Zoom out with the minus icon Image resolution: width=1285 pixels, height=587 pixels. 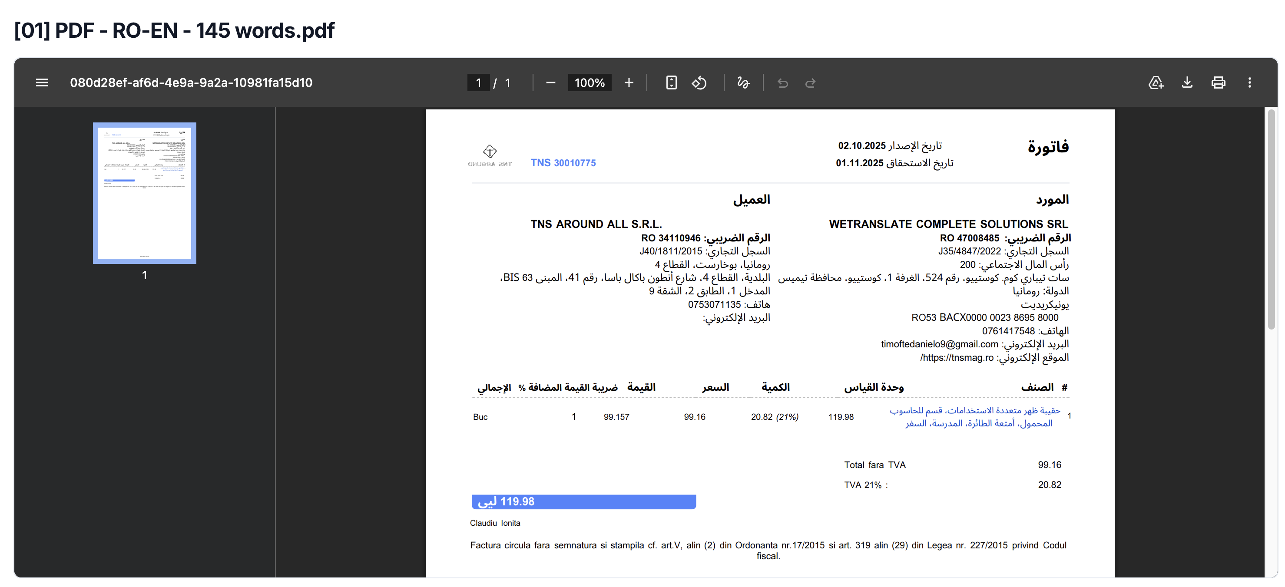[551, 83]
